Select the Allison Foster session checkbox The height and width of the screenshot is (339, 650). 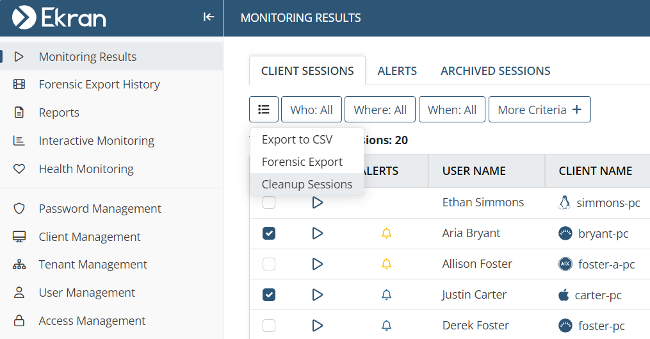[269, 264]
